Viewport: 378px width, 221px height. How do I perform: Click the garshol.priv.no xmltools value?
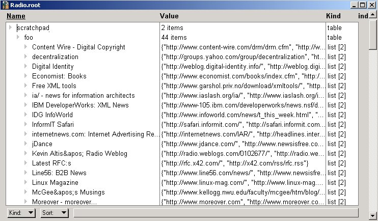243,86
